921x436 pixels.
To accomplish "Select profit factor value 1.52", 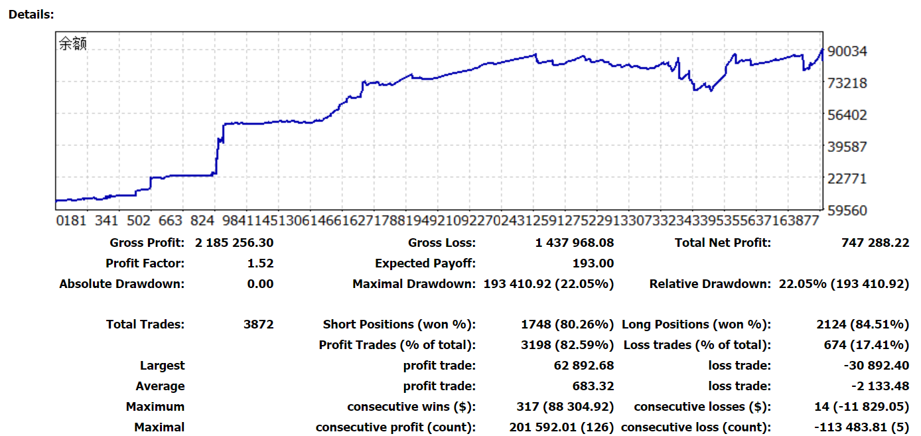I will point(260,263).
